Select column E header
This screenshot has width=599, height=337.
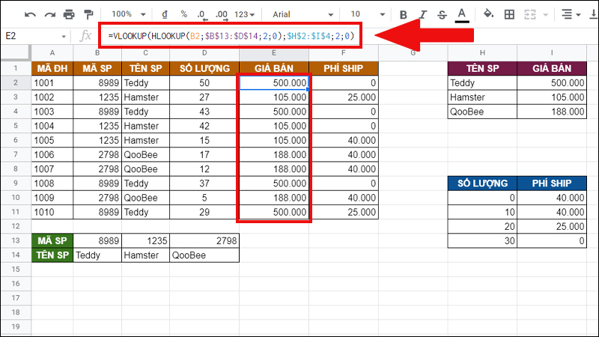click(274, 52)
